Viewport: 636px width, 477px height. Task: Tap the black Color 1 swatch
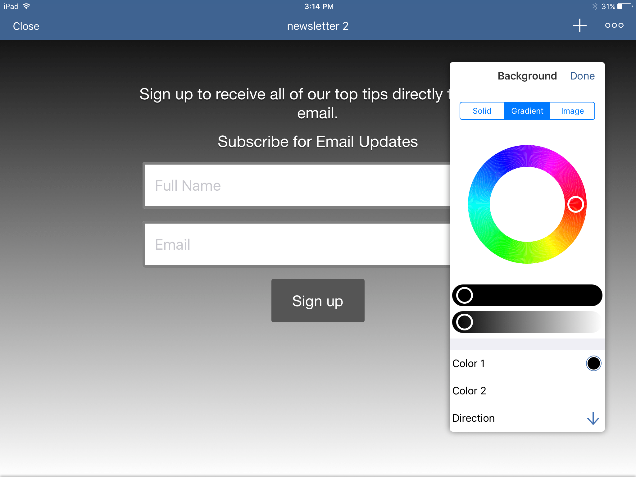[594, 363]
